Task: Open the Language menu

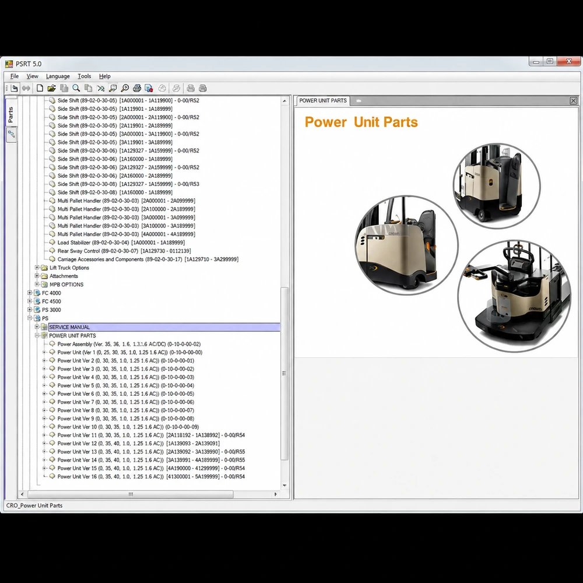Action: click(58, 76)
